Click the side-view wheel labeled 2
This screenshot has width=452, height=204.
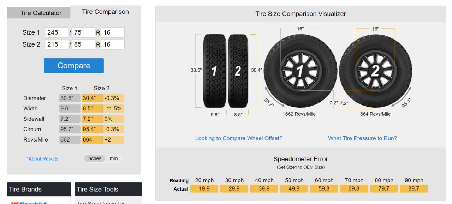tap(376, 71)
